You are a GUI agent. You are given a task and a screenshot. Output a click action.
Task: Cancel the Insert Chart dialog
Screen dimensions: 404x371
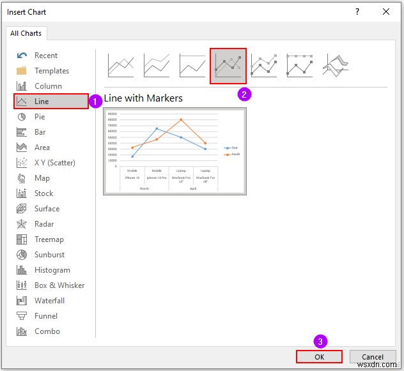click(373, 357)
